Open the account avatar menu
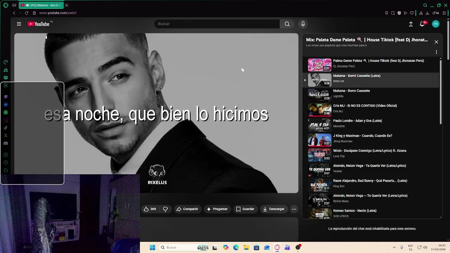450x253 pixels. [x=436, y=24]
